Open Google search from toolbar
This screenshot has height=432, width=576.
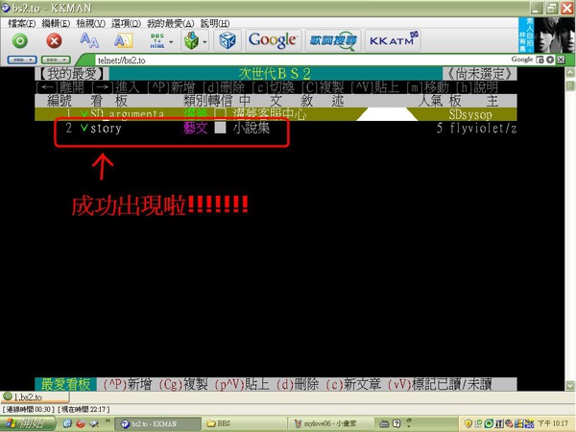point(273,40)
